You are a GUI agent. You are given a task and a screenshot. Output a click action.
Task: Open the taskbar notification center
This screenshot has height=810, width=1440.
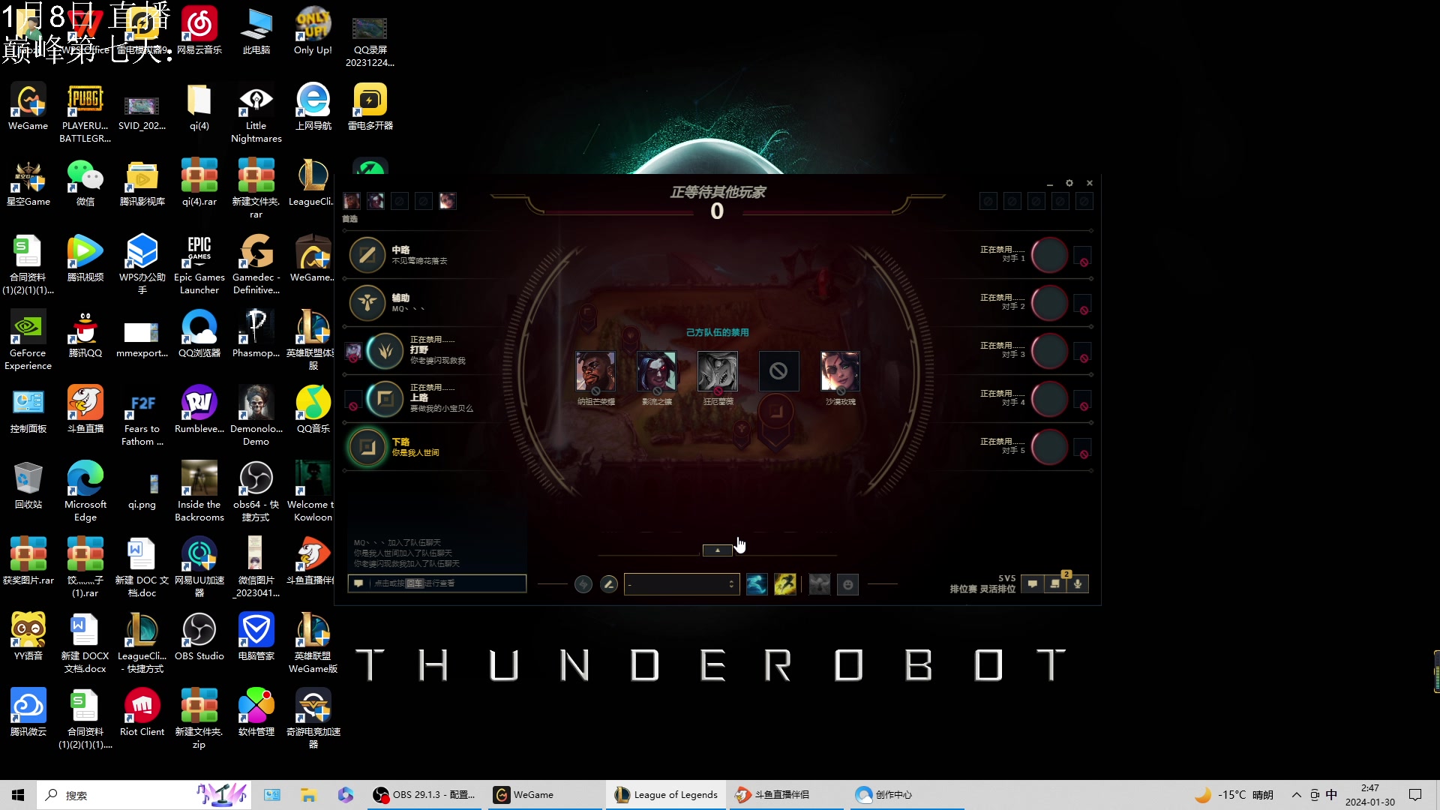click(1415, 795)
